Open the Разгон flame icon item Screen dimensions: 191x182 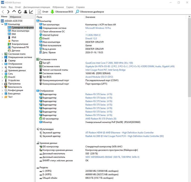pos(9,41)
